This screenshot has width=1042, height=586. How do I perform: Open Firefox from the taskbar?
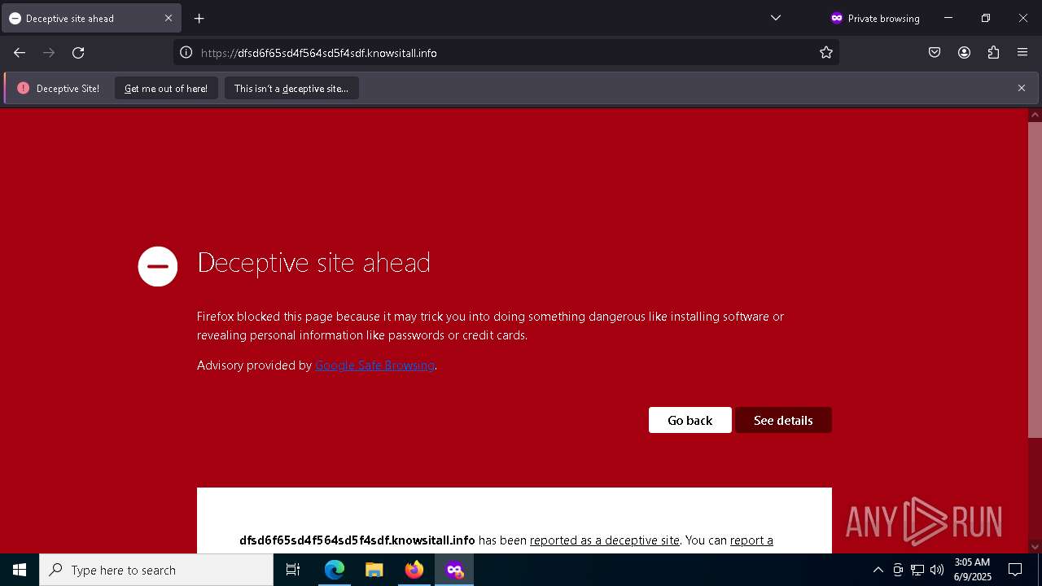[414, 570]
